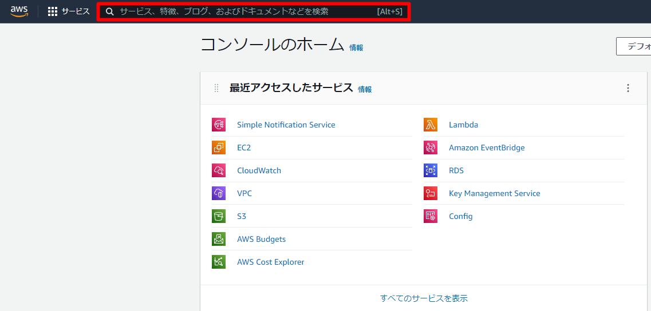
Task: Click the S3 bucket icon
Action: (219, 216)
